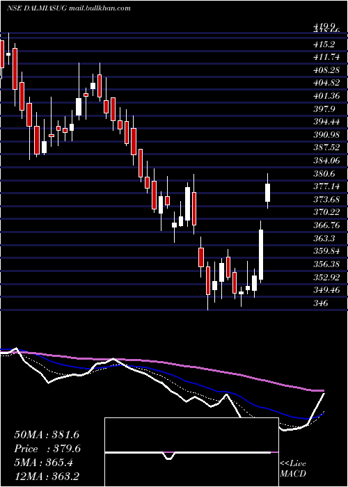
Task: Click the MACD histogram panel box
Action: coord(191,452)
